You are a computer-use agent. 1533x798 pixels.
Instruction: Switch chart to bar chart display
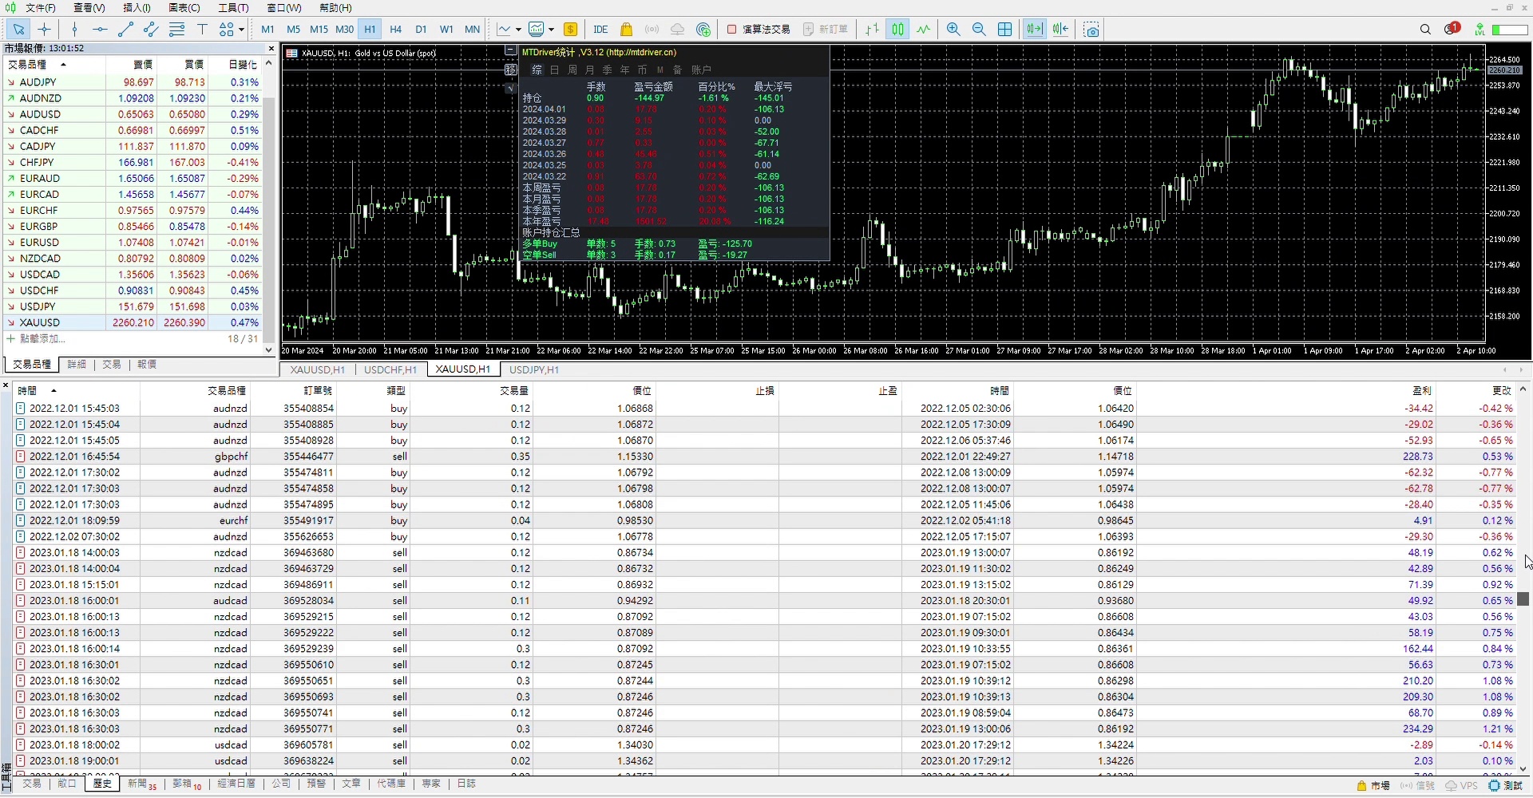pyautogui.click(x=872, y=30)
